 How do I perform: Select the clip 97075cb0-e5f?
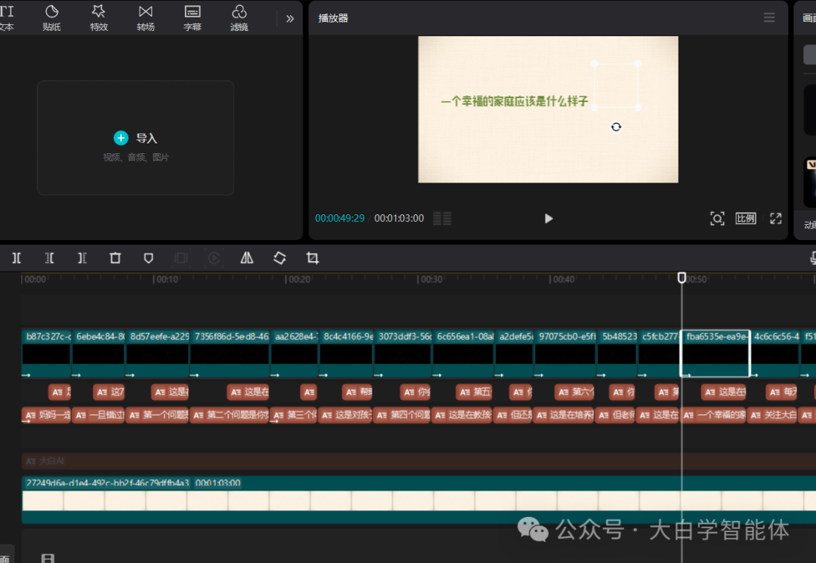566,353
